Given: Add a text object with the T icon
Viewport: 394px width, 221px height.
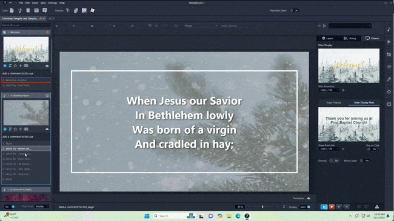Looking at the screenshot, I should click(68, 10).
